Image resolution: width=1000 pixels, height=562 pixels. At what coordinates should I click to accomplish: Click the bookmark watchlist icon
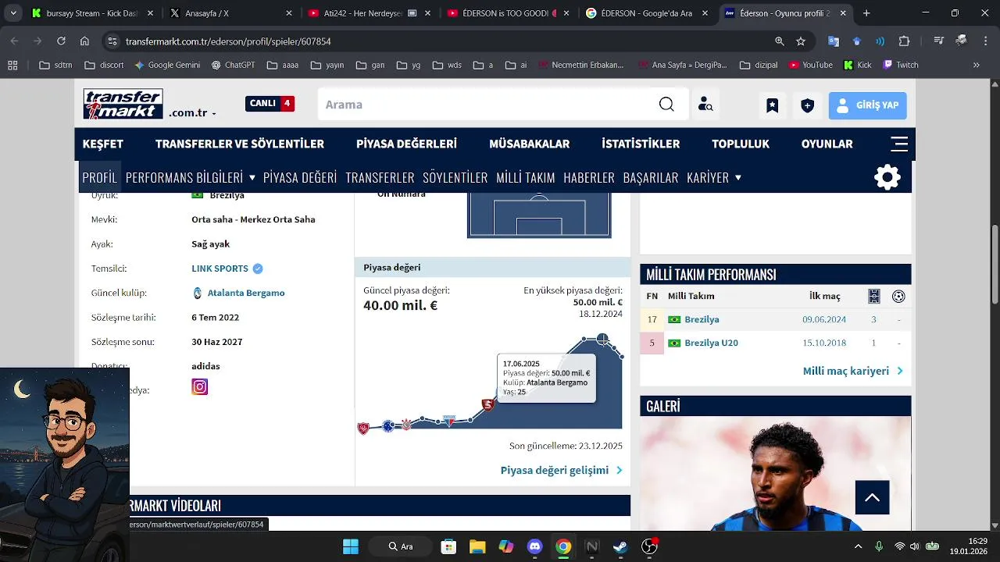772,105
